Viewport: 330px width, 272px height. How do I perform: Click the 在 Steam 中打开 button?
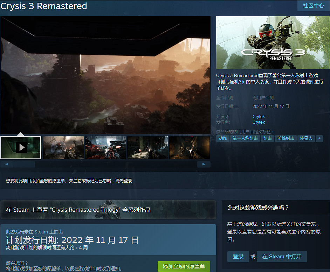[282, 257]
